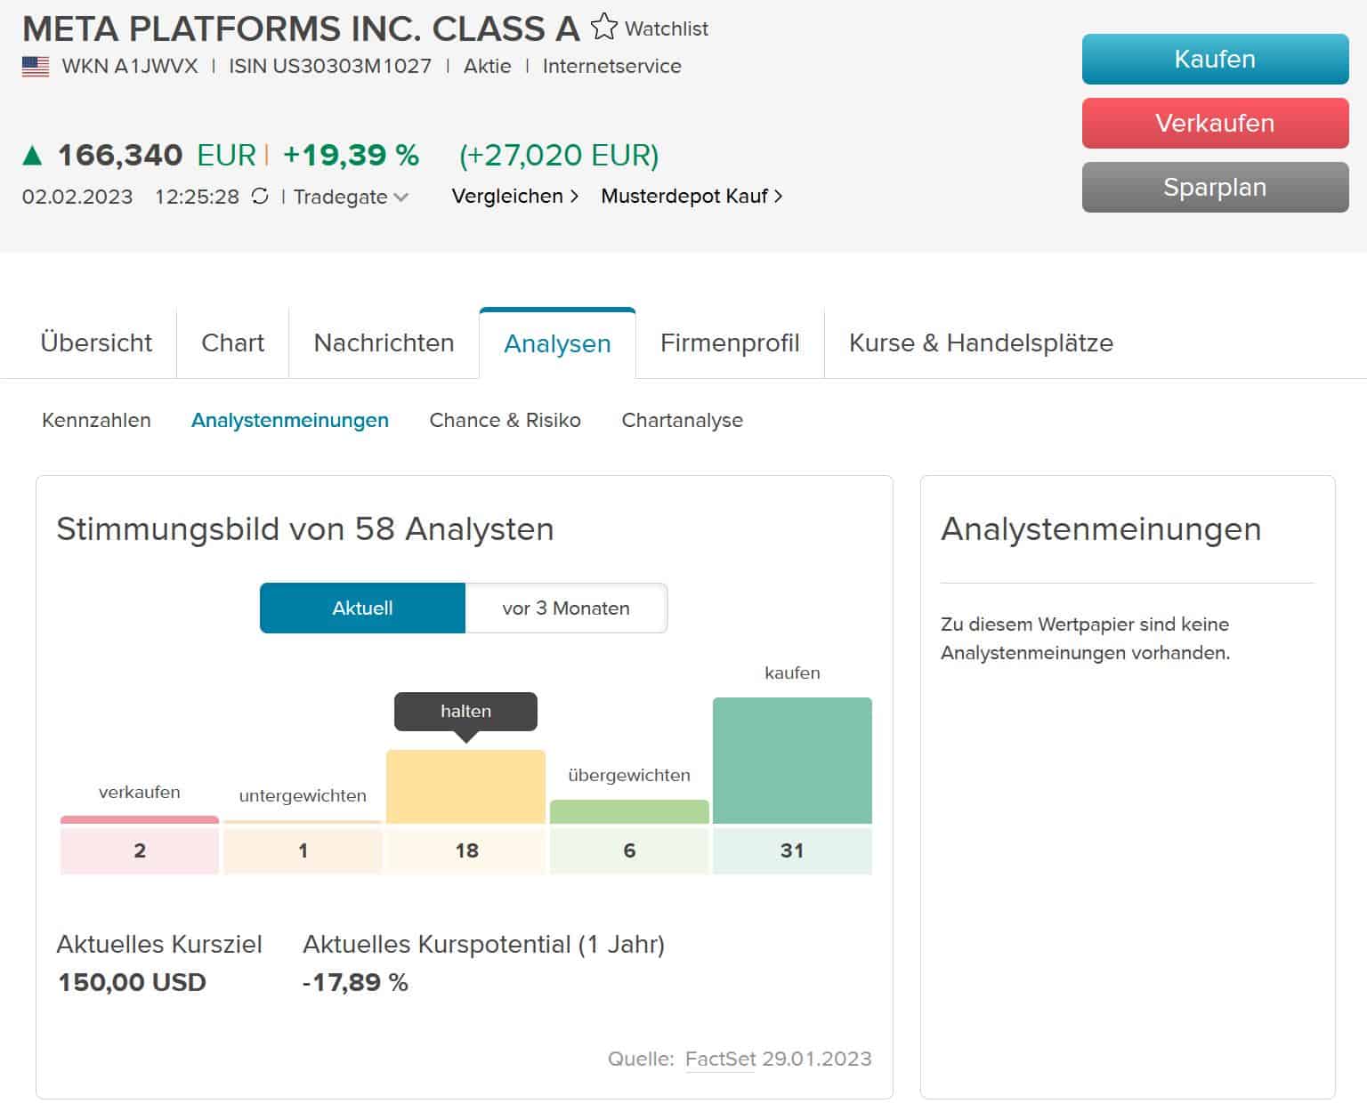Viewport: 1367px width, 1120px height.
Task: Open the FactSet source link
Action: 720,1059
